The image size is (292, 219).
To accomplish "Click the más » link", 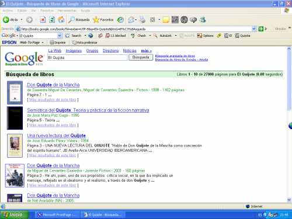I will [146, 51].
